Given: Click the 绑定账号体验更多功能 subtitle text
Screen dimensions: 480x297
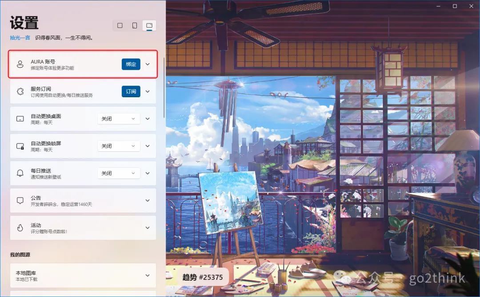Looking at the screenshot, I should pyautogui.click(x=52, y=68).
